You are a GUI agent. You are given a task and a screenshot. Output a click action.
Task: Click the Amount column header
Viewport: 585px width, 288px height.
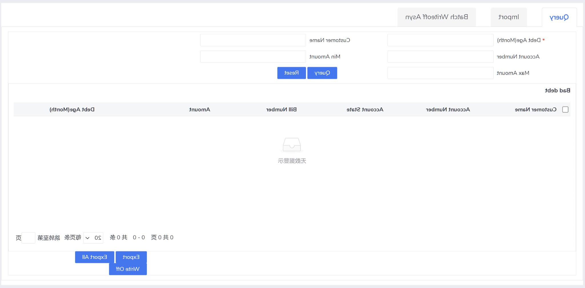(x=199, y=109)
